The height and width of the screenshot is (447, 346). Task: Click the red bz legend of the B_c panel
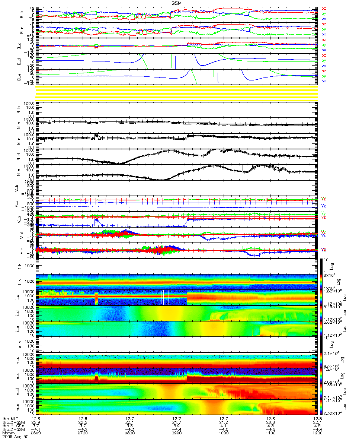[324, 24]
